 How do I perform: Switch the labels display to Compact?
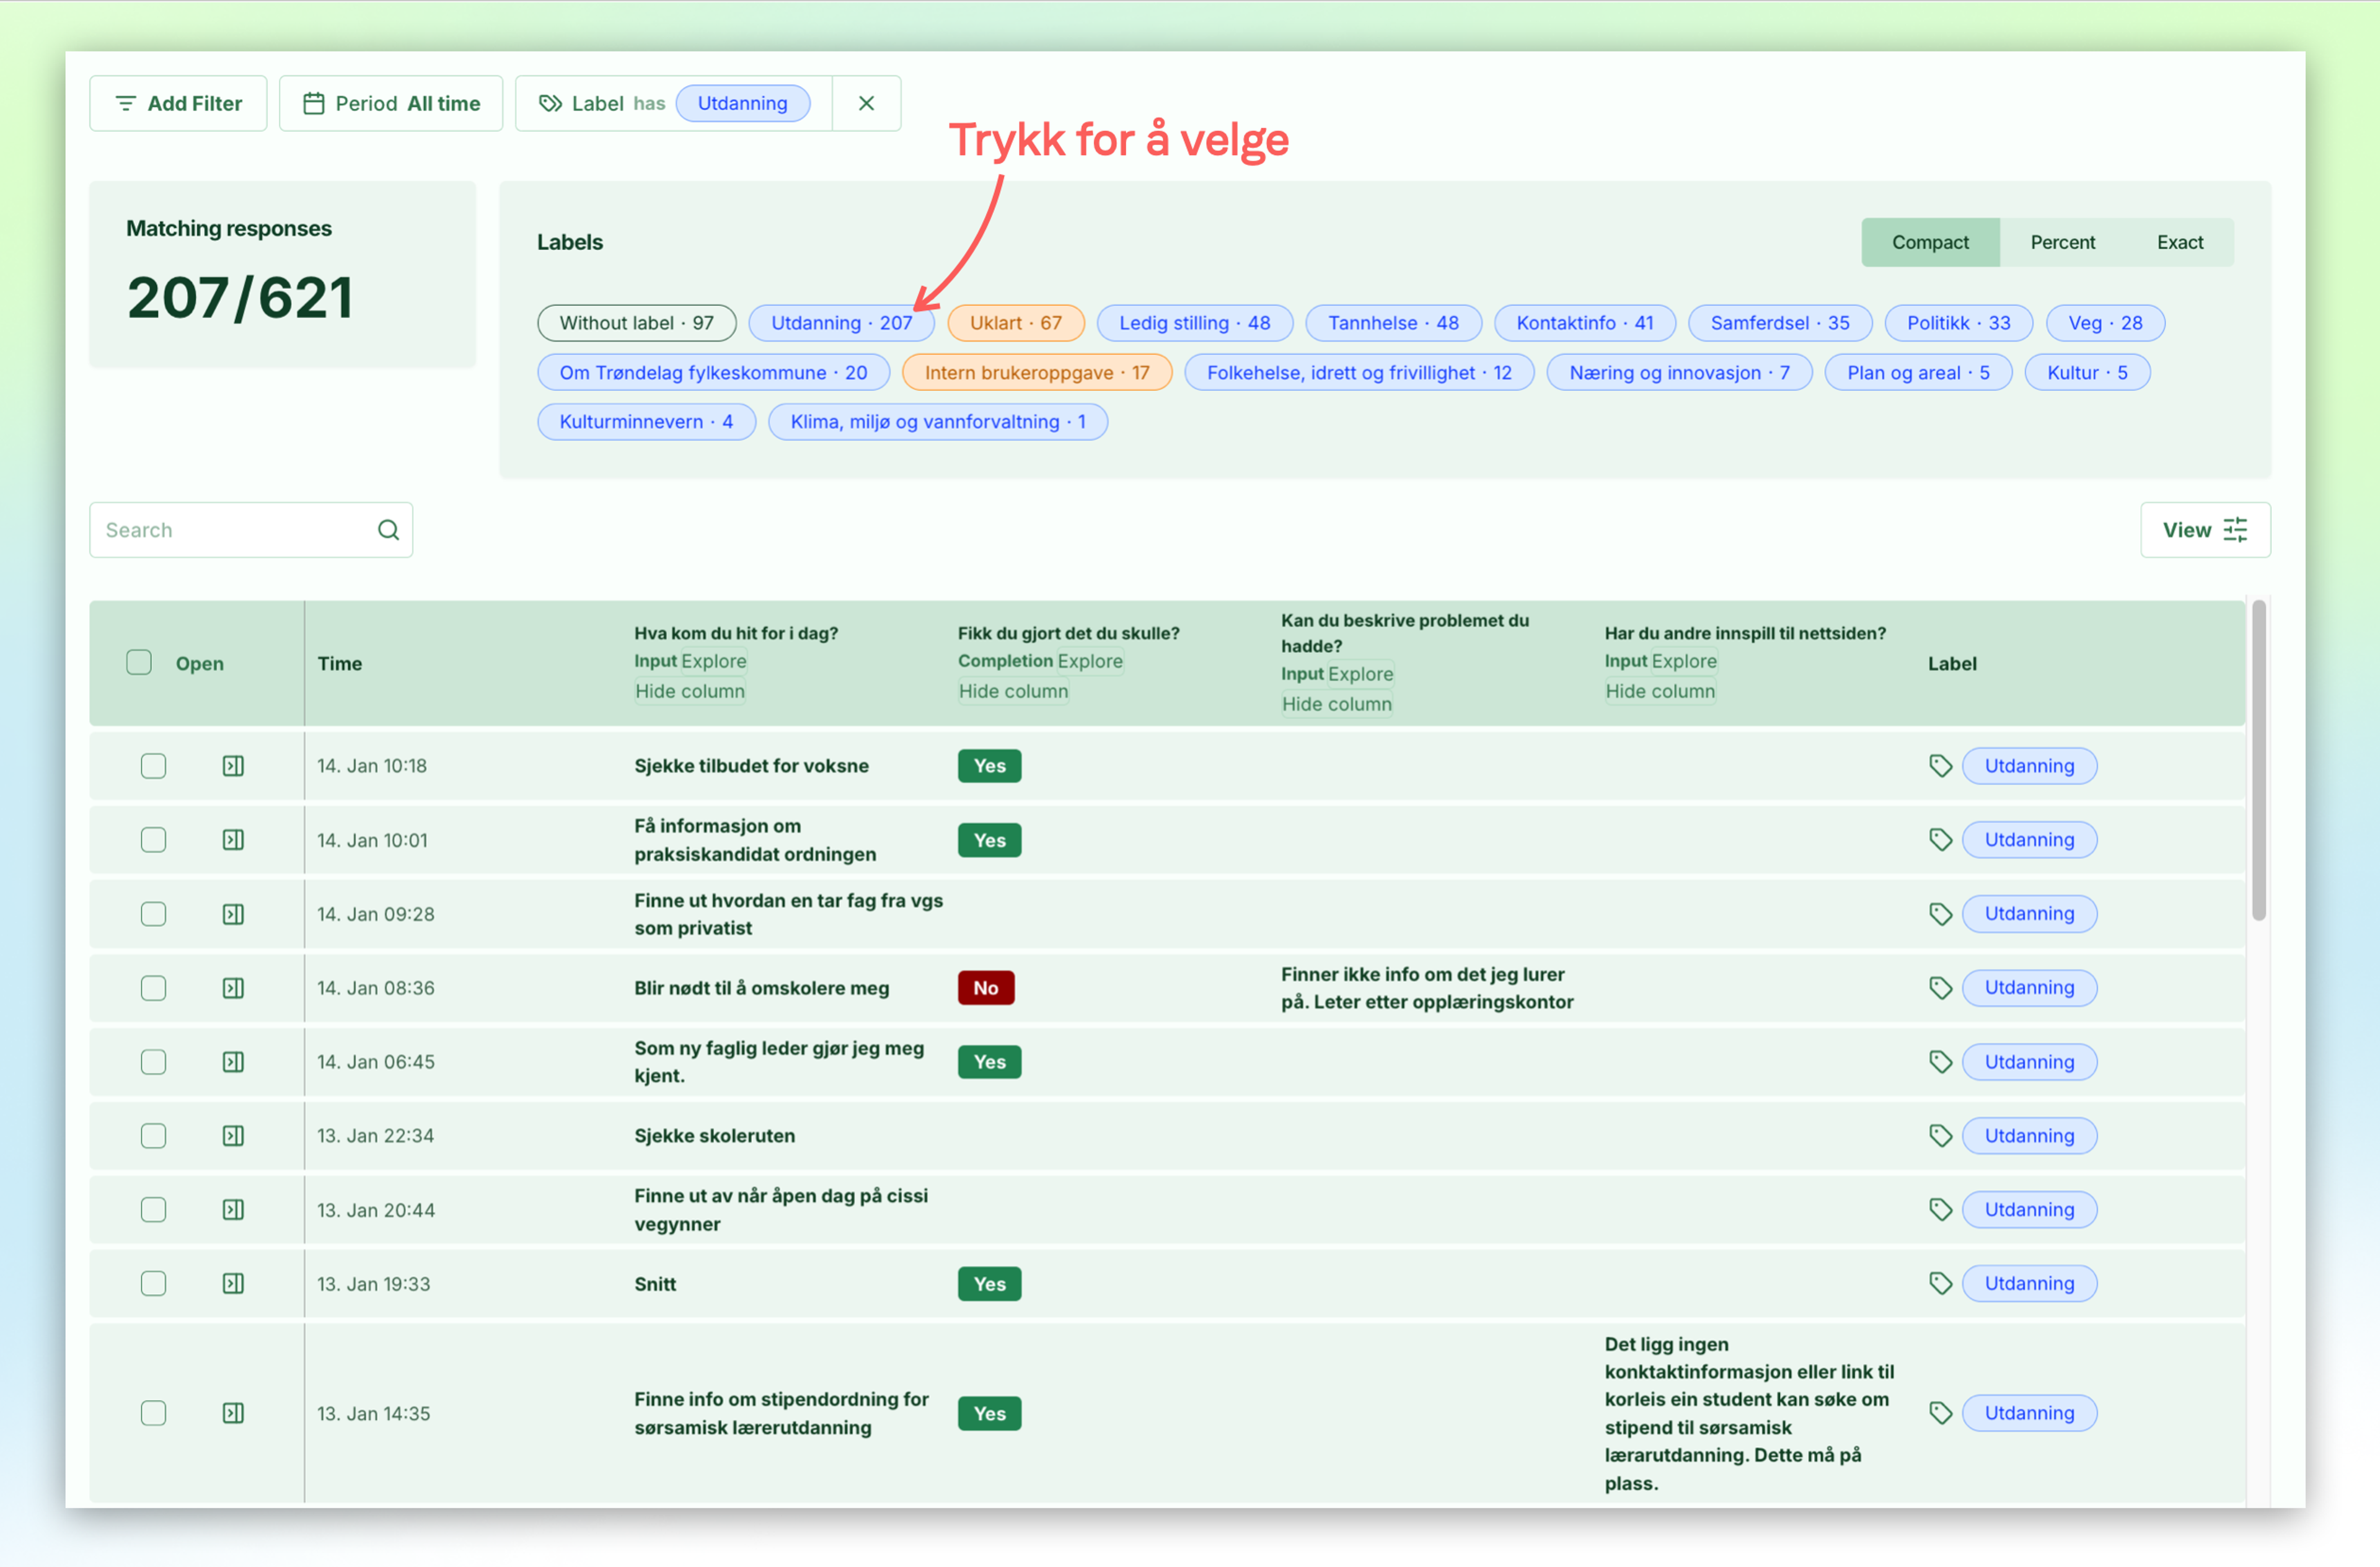[x=1930, y=242]
